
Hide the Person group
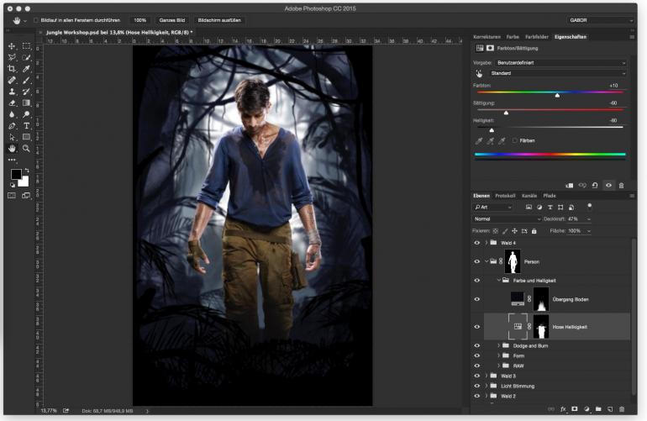coord(477,261)
